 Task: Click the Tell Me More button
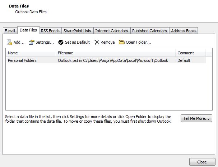[x=196, y=118]
